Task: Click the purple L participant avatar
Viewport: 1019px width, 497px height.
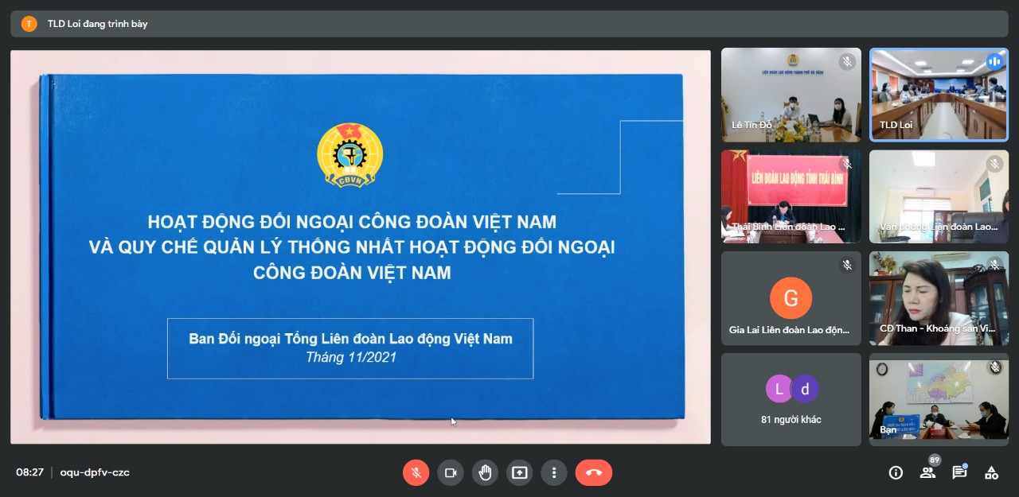Action: pos(779,389)
